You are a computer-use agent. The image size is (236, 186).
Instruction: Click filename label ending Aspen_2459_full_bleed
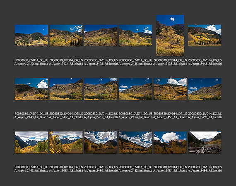[x=205, y=115]
